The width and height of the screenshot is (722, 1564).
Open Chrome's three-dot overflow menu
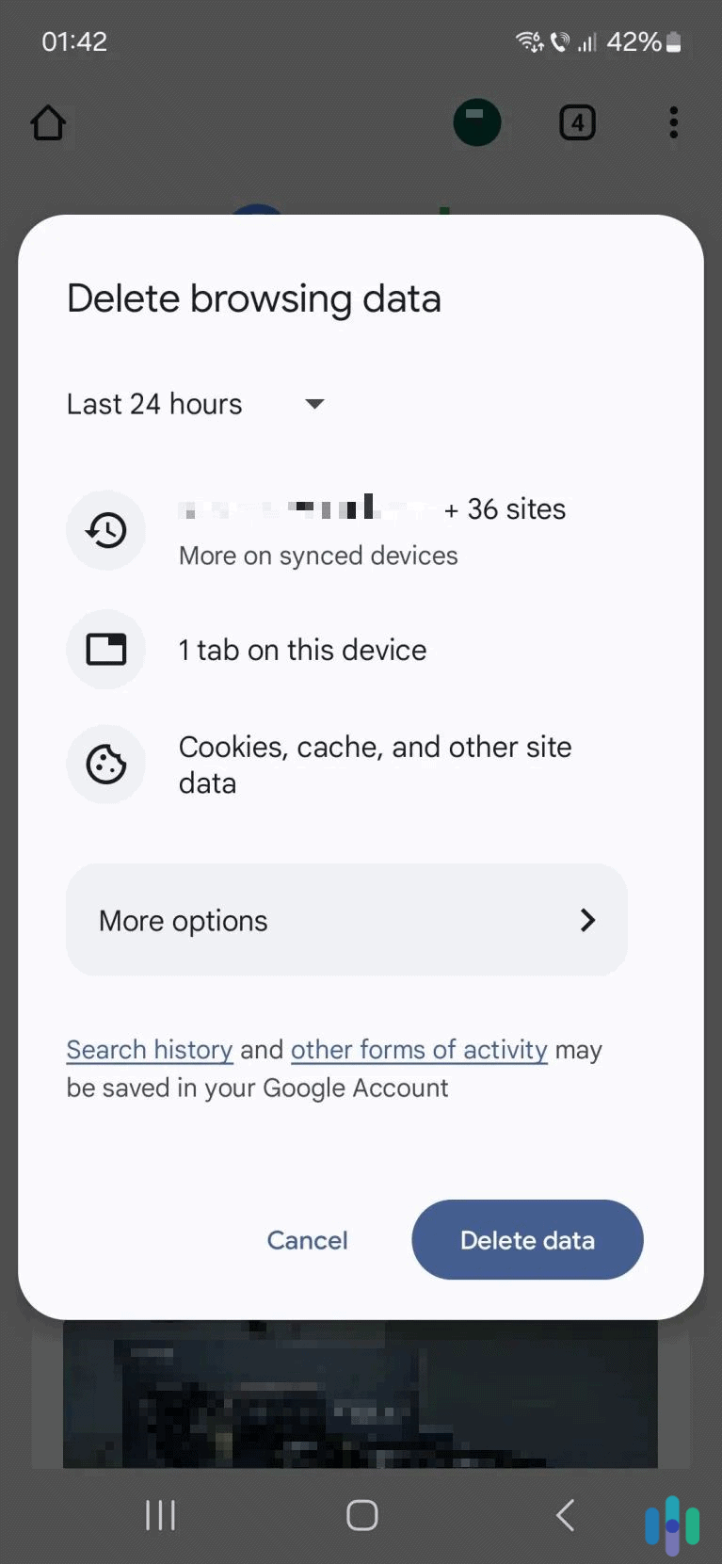[673, 122]
